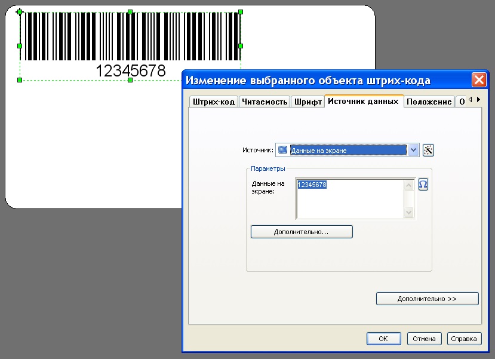
Task: Open the data source wizard icon
Action: click(428, 150)
